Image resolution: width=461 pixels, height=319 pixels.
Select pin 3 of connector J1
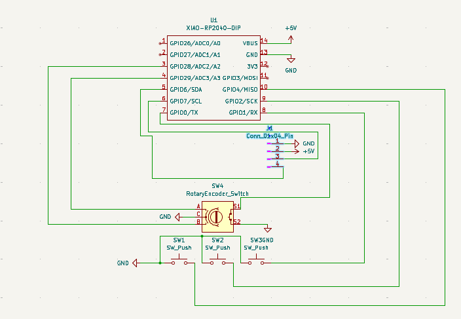pyautogui.click(x=276, y=157)
